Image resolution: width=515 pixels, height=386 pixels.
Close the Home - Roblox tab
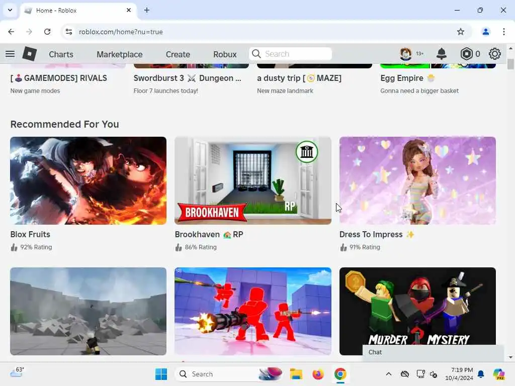[x=129, y=10]
